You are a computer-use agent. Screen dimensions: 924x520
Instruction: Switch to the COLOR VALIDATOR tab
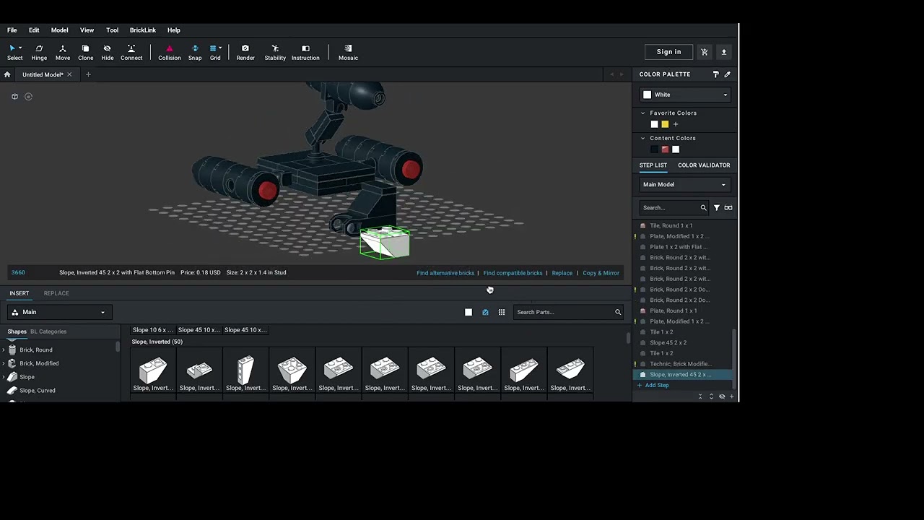point(704,165)
